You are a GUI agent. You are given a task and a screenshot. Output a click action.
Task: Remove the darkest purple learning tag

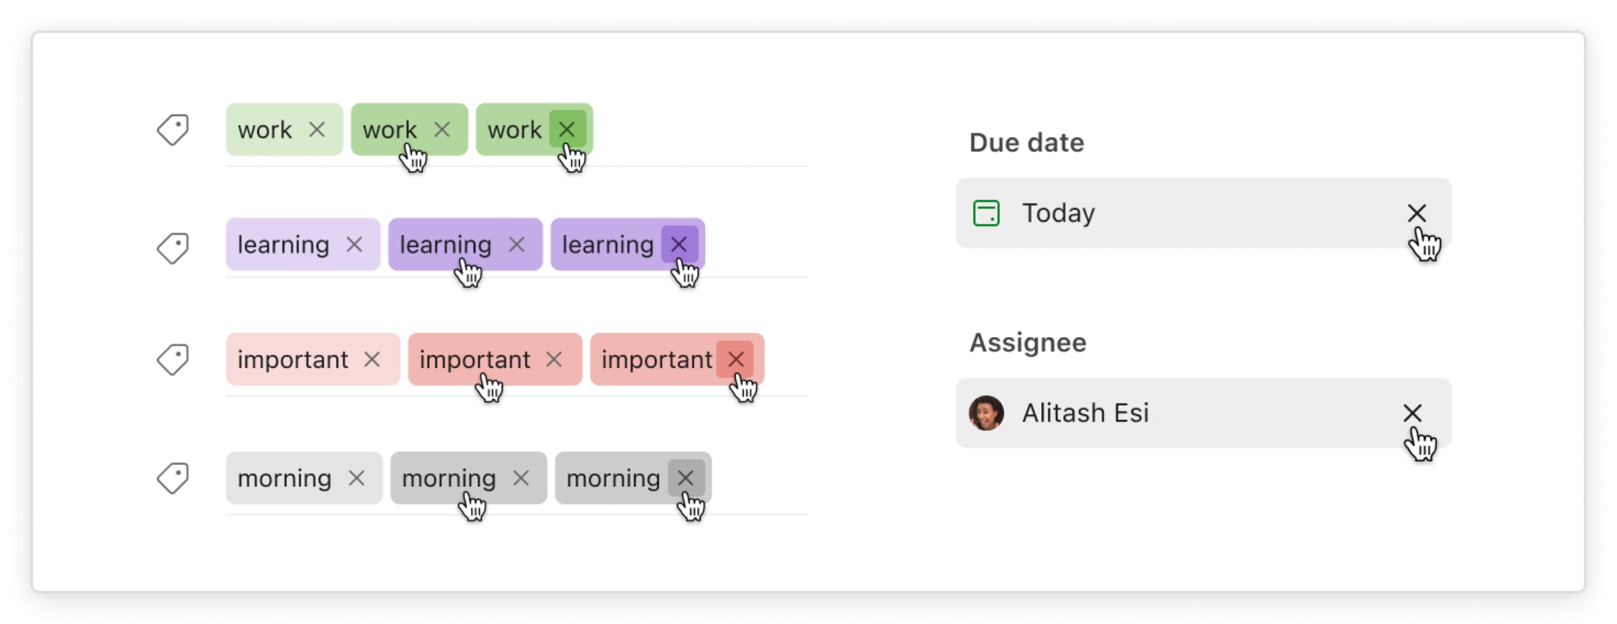tap(678, 245)
